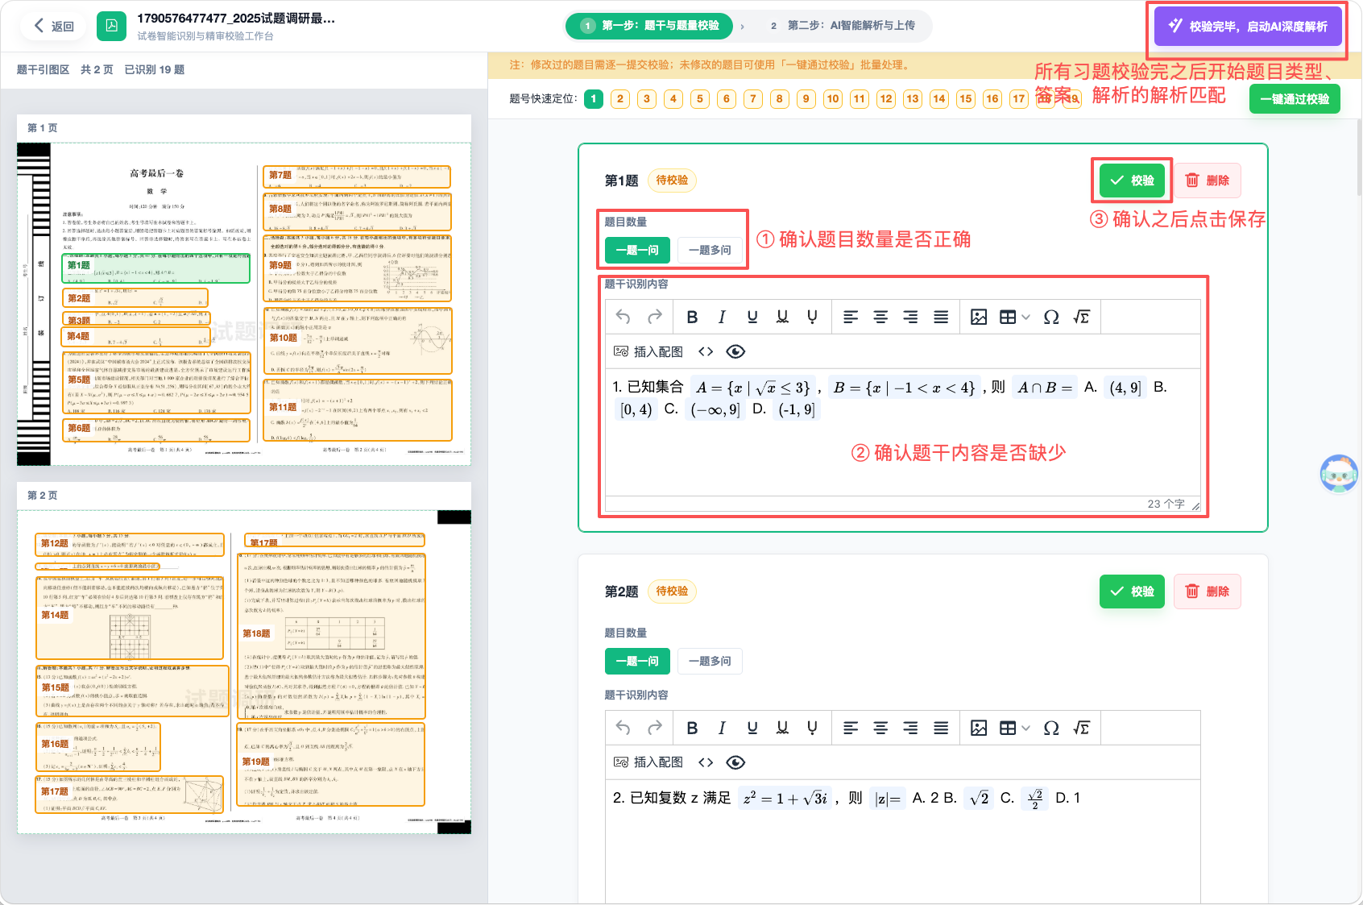The width and height of the screenshot is (1363, 905).
Task: Insert image in question 1 editor
Action: (979, 317)
